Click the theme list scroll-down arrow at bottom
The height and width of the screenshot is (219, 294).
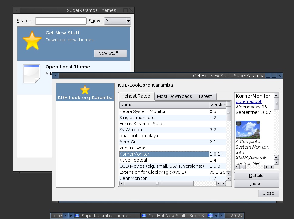[x=228, y=178]
